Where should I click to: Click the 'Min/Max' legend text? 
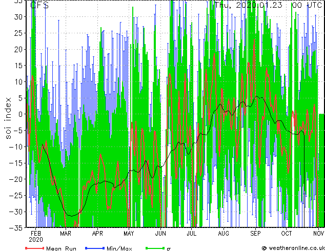tap(119, 248)
